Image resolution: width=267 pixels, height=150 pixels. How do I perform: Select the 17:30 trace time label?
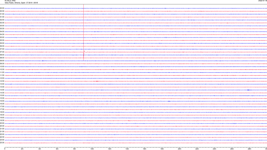pyautogui.click(x=2, y=109)
